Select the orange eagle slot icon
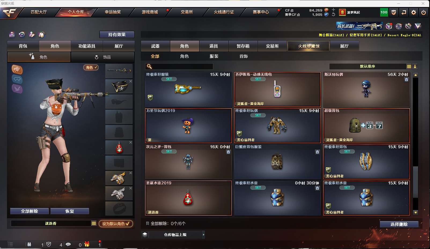 [17, 69]
